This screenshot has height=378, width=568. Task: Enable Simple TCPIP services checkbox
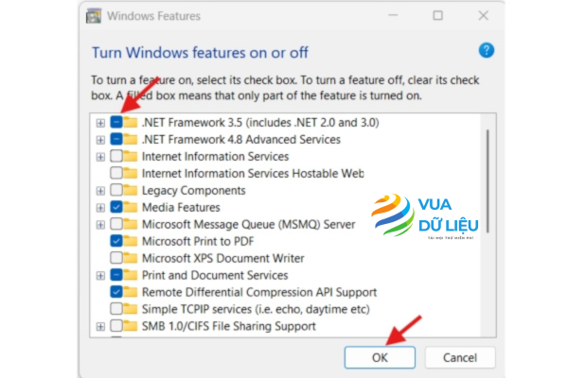115,309
